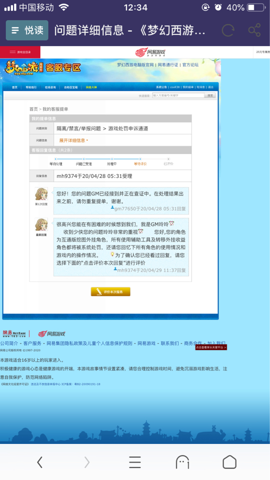Open the 网易集团隐私政策 footer link
The height and width of the screenshot is (480, 270).
click(x=89, y=343)
